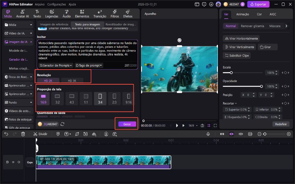The width and height of the screenshot is (295, 184).
Task: Play the preview video
Action: point(177,125)
